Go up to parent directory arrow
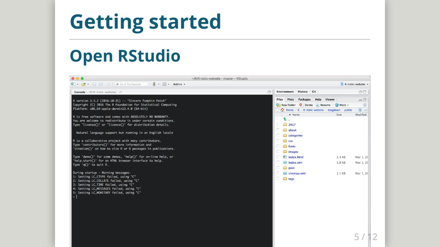This screenshot has height=247, width=440. click(x=285, y=119)
